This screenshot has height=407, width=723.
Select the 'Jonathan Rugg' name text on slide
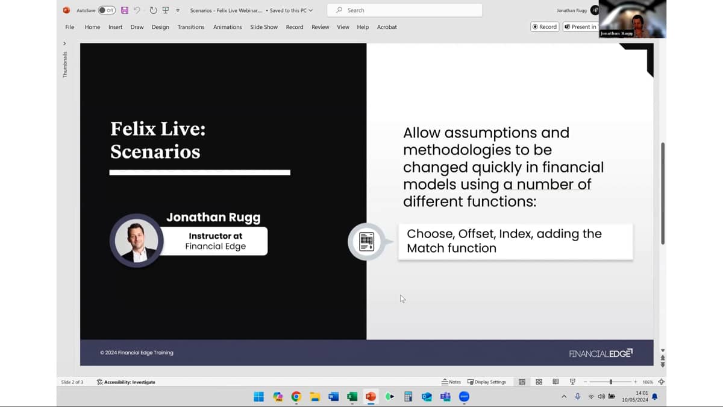(x=213, y=217)
